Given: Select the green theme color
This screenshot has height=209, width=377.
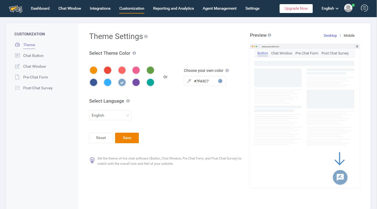Looking at the screenshot, I should click(x=150, y=70).
